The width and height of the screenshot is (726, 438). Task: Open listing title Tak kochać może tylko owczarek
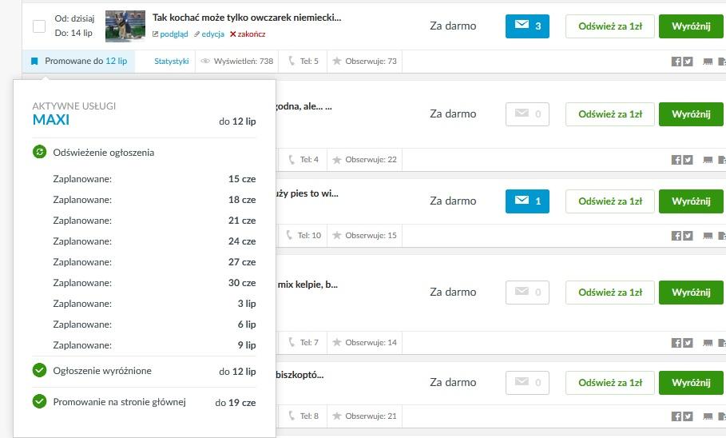click(x=247, y=18)
